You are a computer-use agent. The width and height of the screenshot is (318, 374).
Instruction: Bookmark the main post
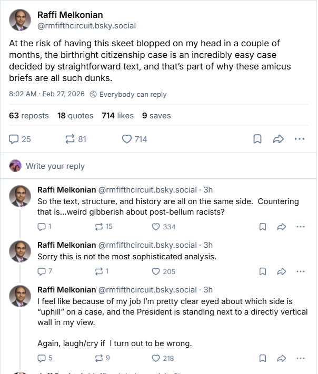(x=257, y=139)
